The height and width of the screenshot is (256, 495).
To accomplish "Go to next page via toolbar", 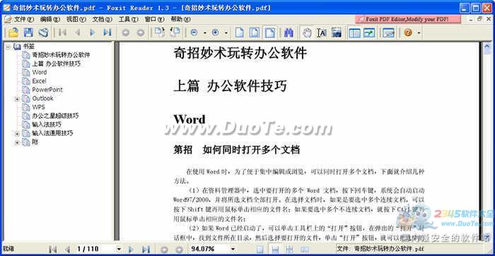I will 92,33.
